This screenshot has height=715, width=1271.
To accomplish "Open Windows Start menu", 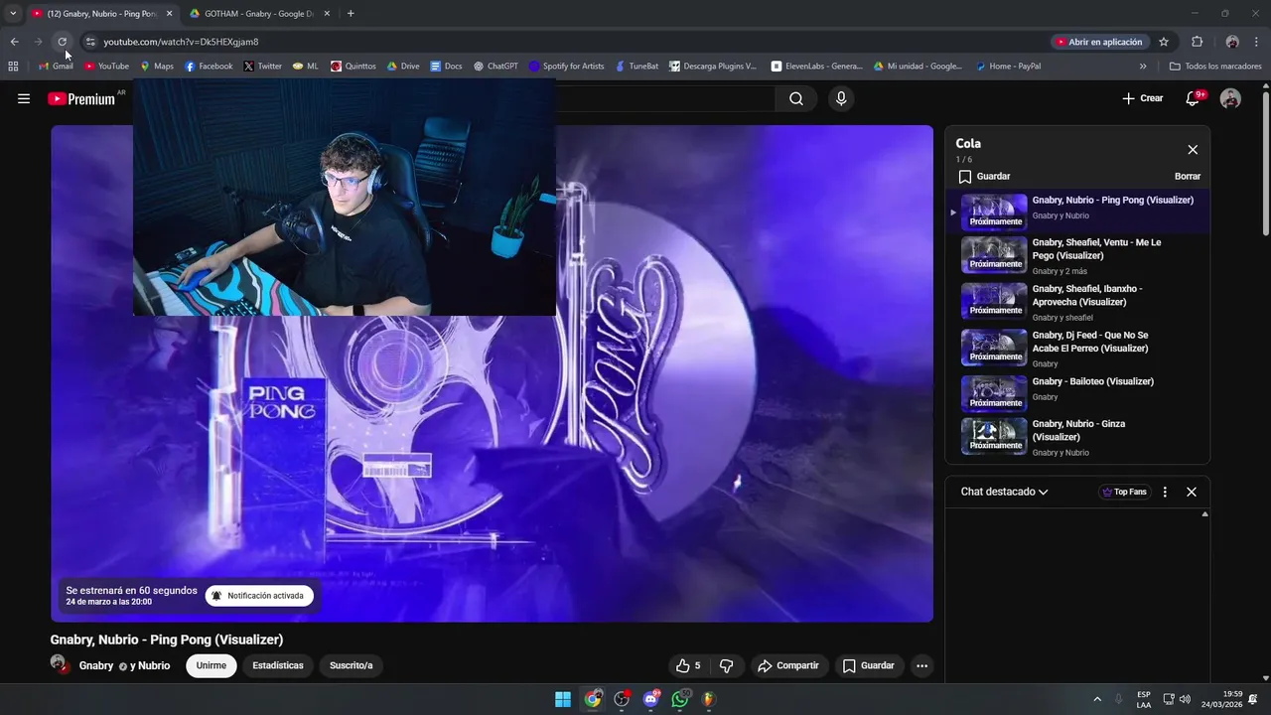I will [x=563, y=699].
